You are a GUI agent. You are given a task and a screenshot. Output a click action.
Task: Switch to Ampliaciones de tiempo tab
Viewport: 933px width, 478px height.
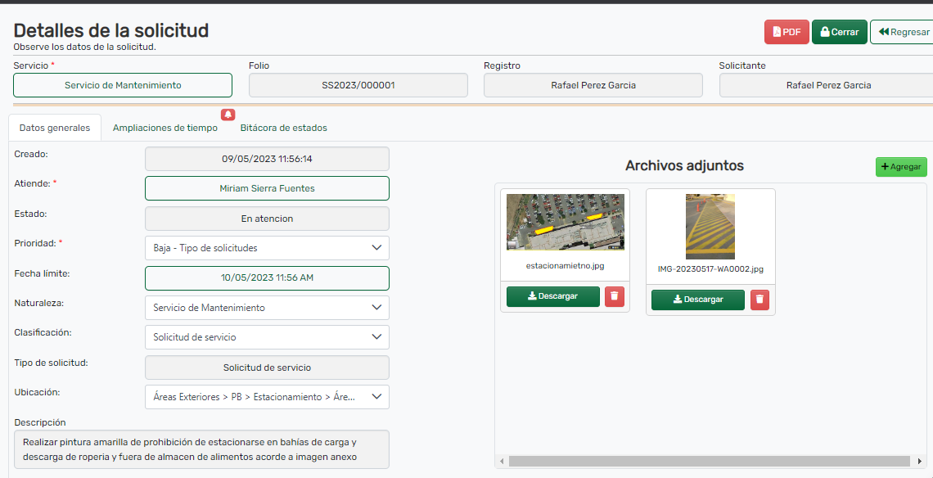pyautogui.click(x=165, y=128)
